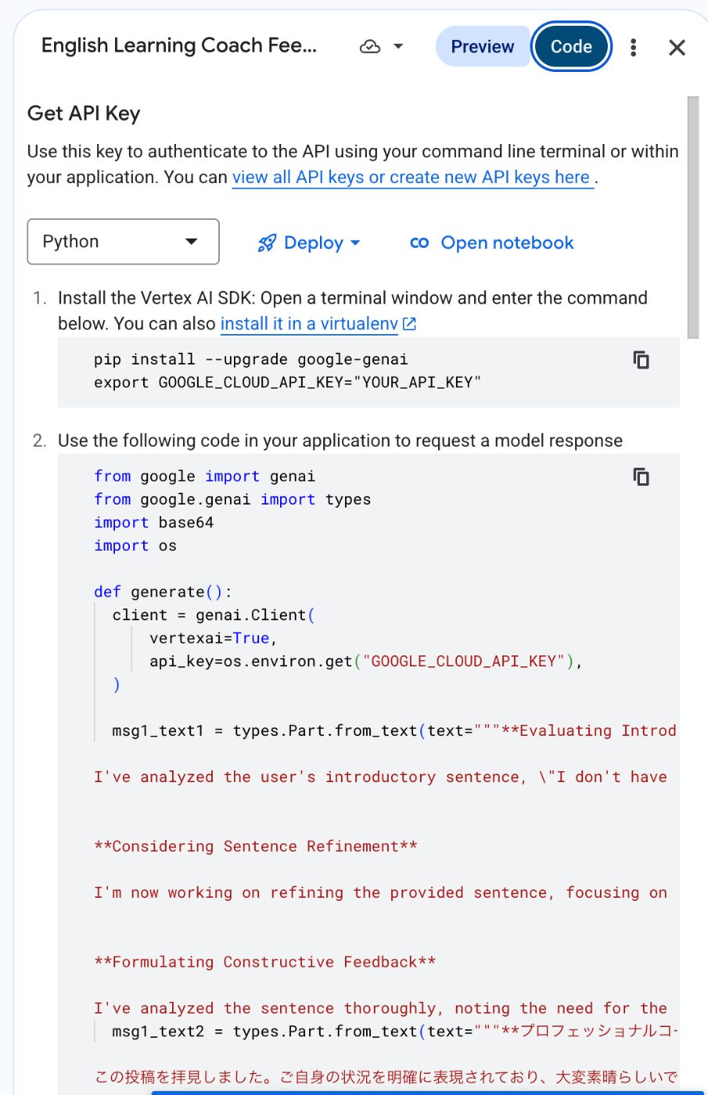Click the English Learning Coach title text
Image resolution: width=708 pixels, height=1095 pixels.
tap(179, 46)
